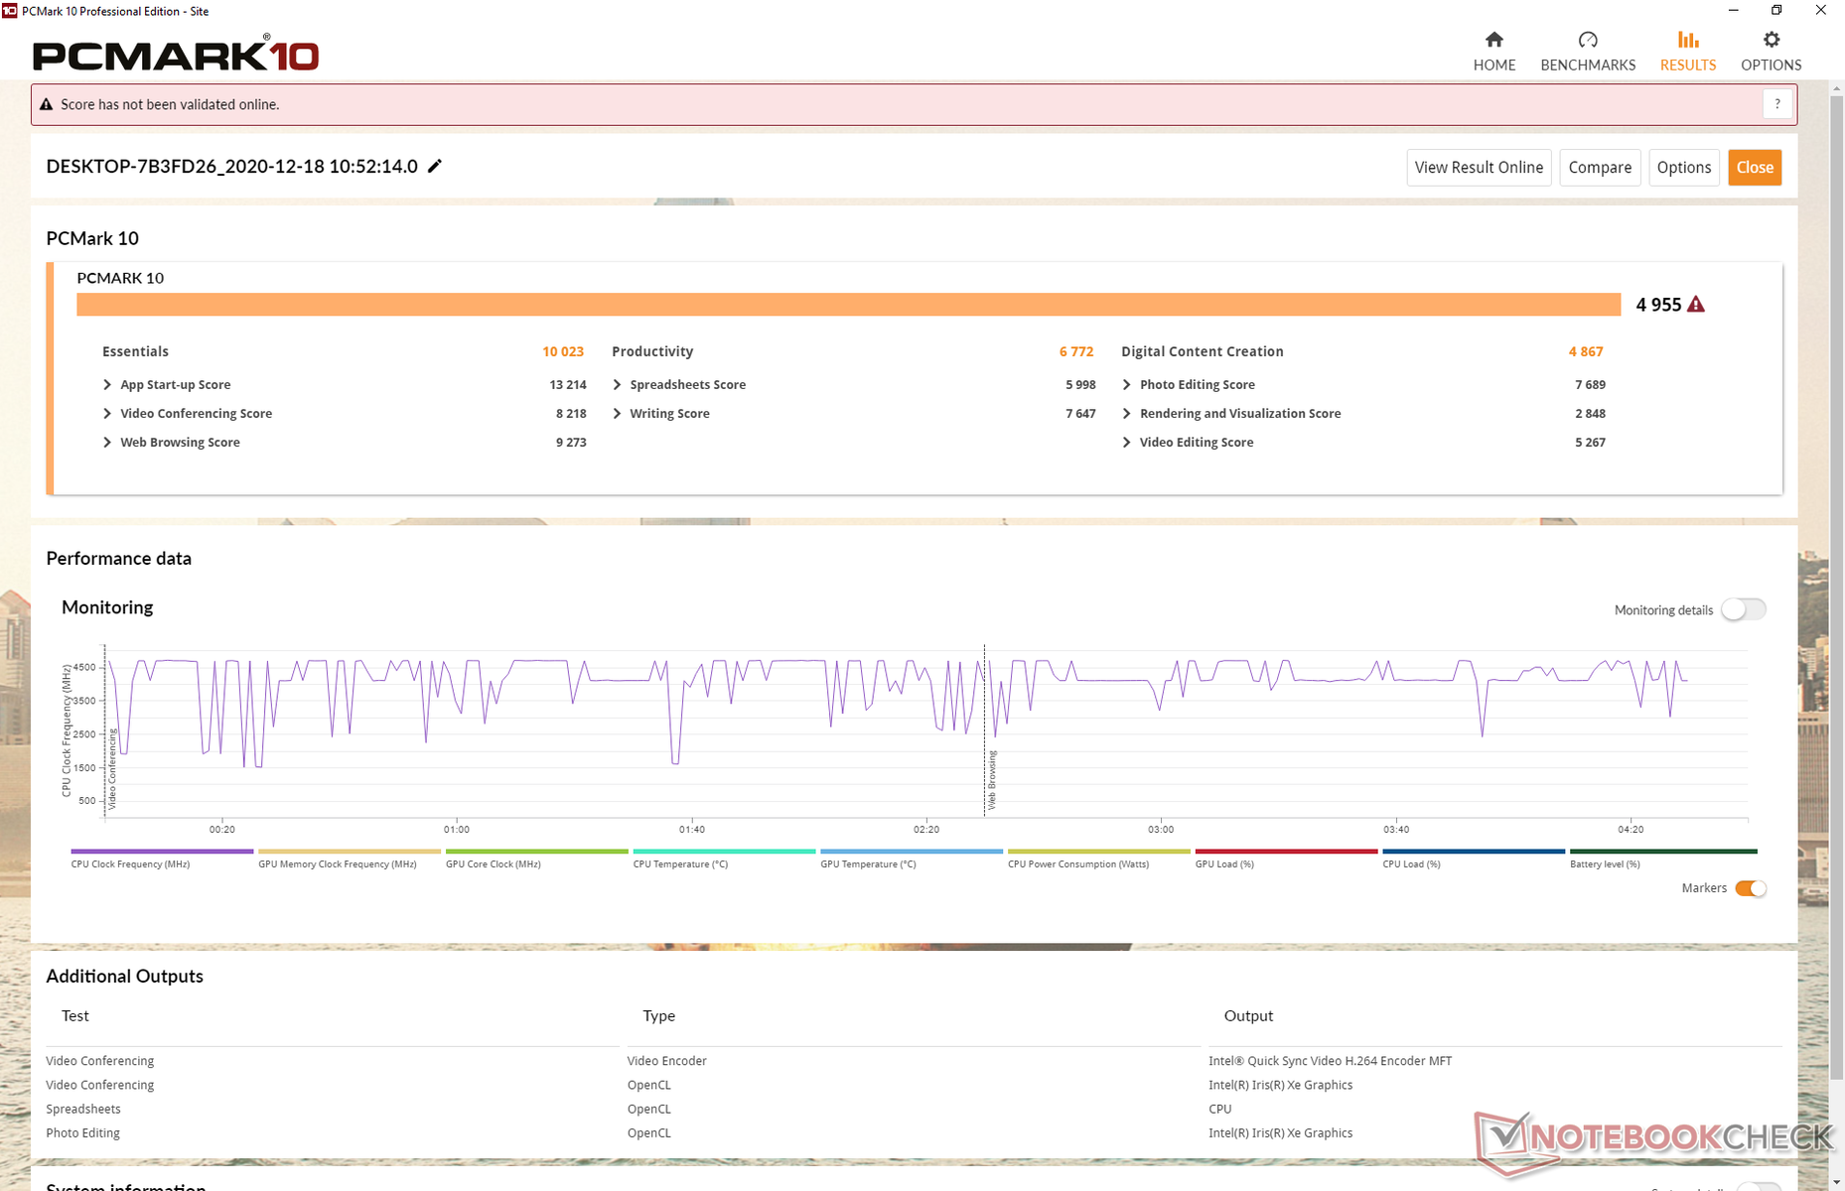1845x1191 pixels.
Task: Select GPU Core Clock legend swatch
Action: pyautogui.click(x=536, y=852)
